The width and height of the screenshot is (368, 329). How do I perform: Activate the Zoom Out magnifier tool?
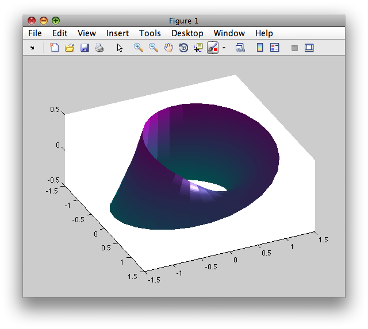click(154, 48)
